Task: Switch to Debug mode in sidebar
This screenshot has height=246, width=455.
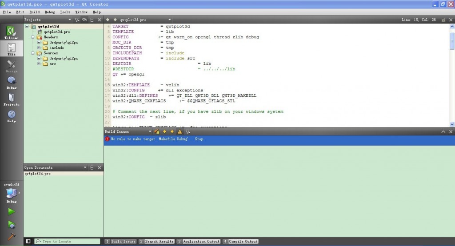Action: click(x=12, y=83)
